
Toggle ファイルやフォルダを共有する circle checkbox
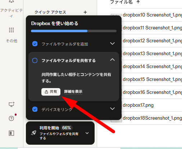pos(35,61)
